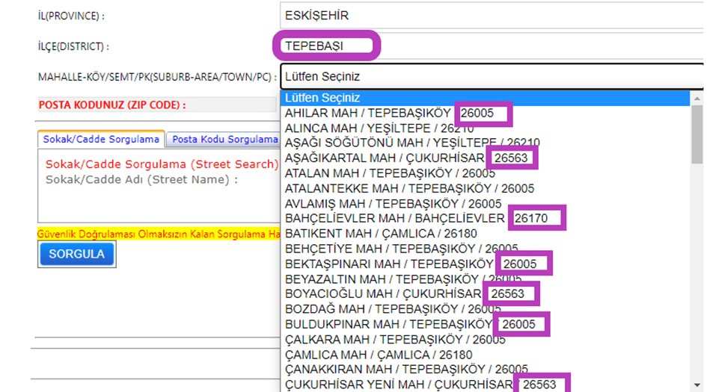Select BAHÇELİEVLER MAH 26170 option
The height and width of the screenshot is (392, 707).
pos(395,219)
